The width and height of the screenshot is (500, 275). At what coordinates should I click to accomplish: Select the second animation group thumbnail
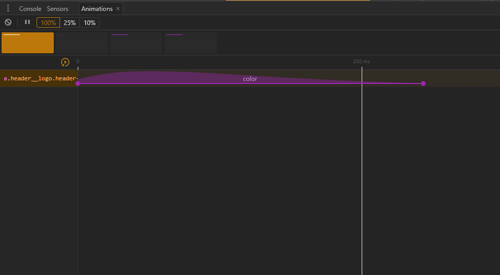pos(82,43)
